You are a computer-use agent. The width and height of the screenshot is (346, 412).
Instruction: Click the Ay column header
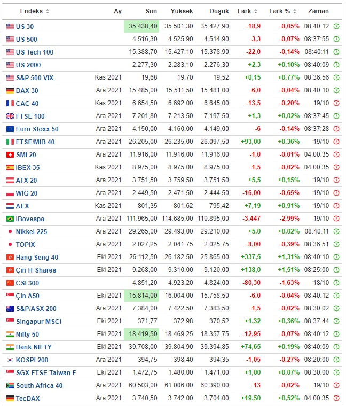(117, 11)
